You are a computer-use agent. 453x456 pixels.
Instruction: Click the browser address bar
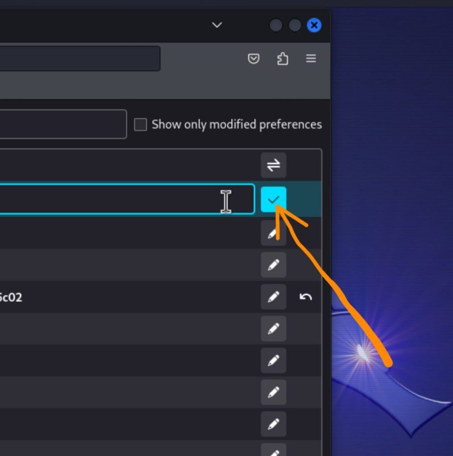click(x=80, y=58)
